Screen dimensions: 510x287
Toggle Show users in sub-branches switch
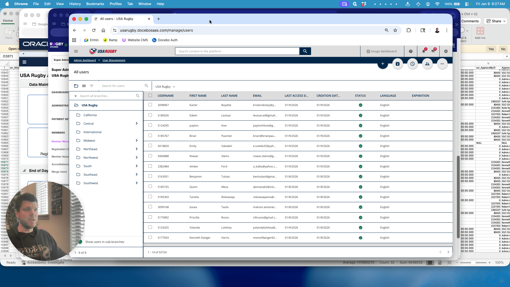tap(80, 242)
